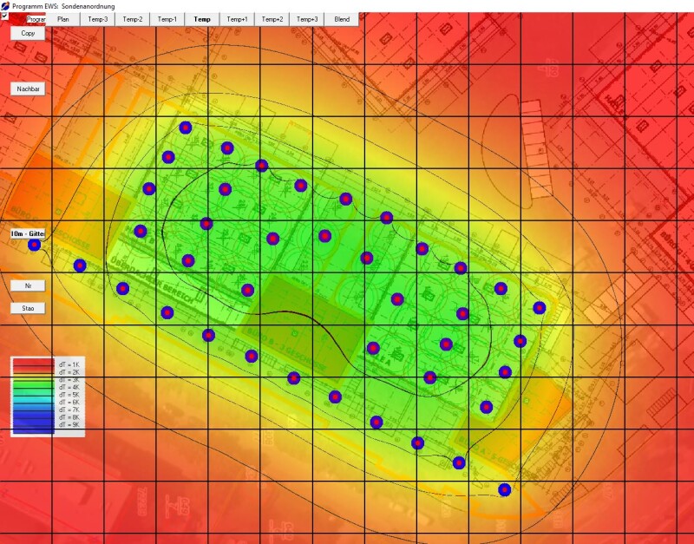Click the Stao button
The width and height of the screenshot is (694, 544).
click(27, 308)
